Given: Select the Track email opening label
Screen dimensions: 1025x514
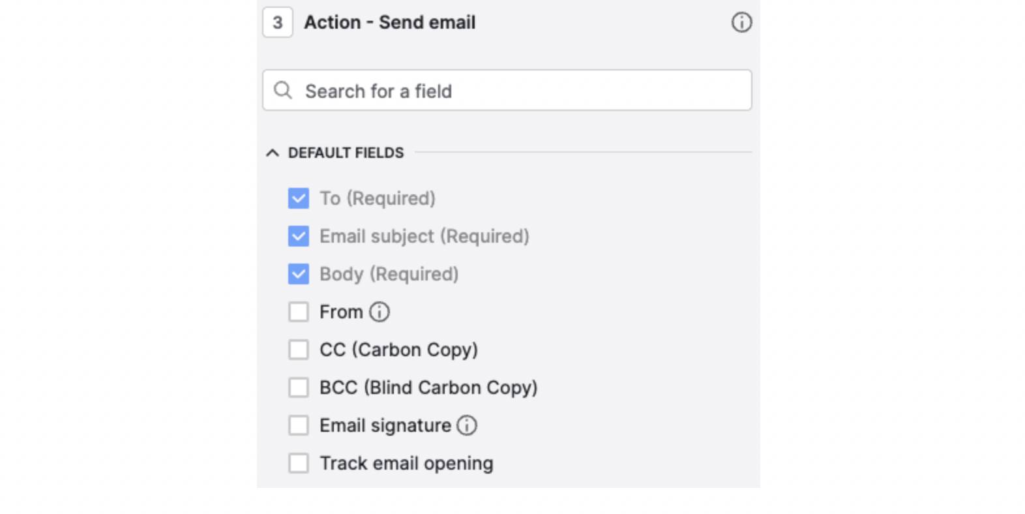Looking at the screenshot, I should click(x=406, y=463).
